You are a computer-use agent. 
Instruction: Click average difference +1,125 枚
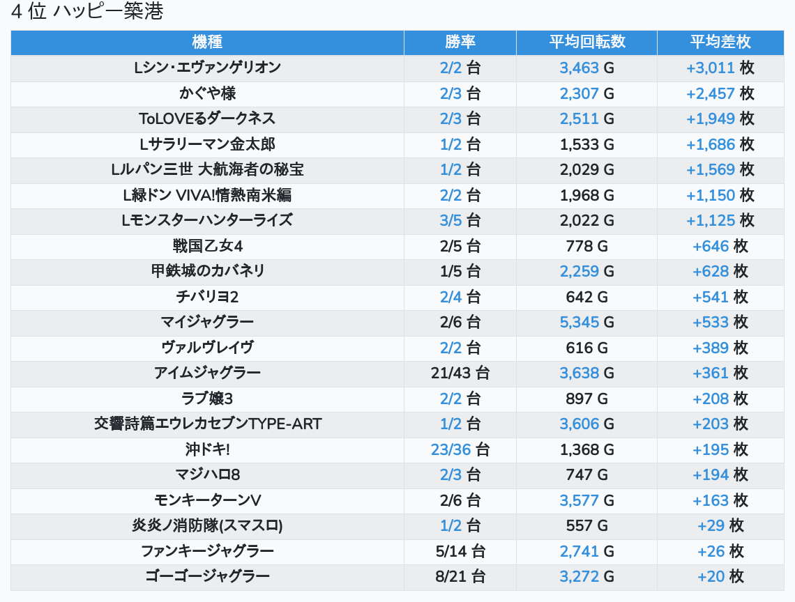(720, 220)
